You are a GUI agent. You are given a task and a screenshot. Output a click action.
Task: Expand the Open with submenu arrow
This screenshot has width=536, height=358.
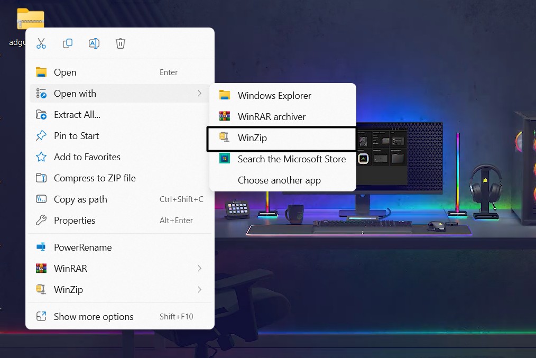pos(199,93)
